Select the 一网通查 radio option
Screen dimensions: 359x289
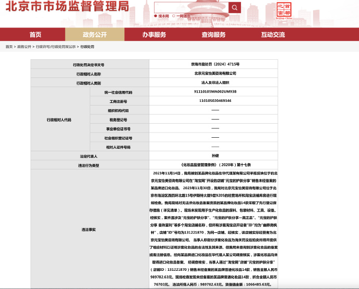click(x=175, y=16)
